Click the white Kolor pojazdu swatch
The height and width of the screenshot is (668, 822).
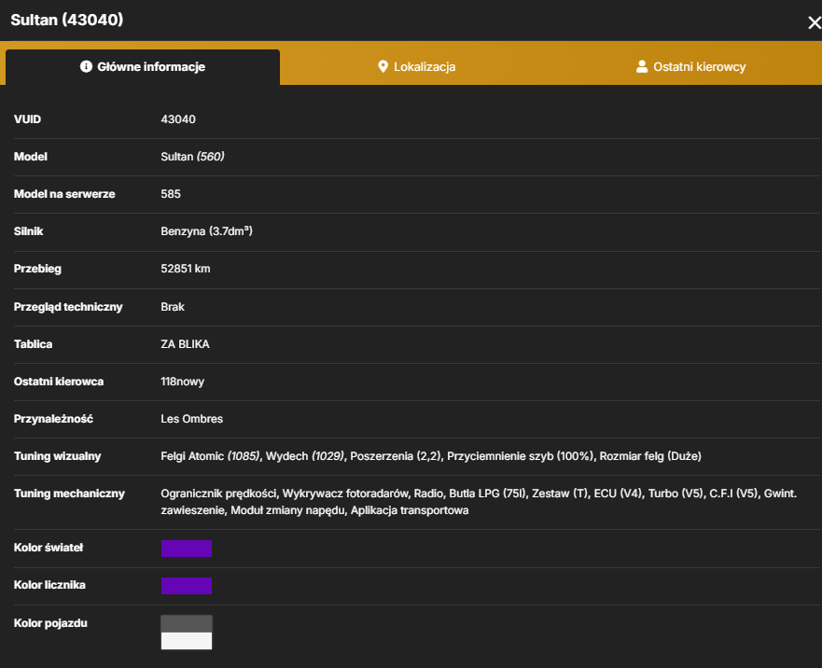pyautogui.click(x=186, y=641)
